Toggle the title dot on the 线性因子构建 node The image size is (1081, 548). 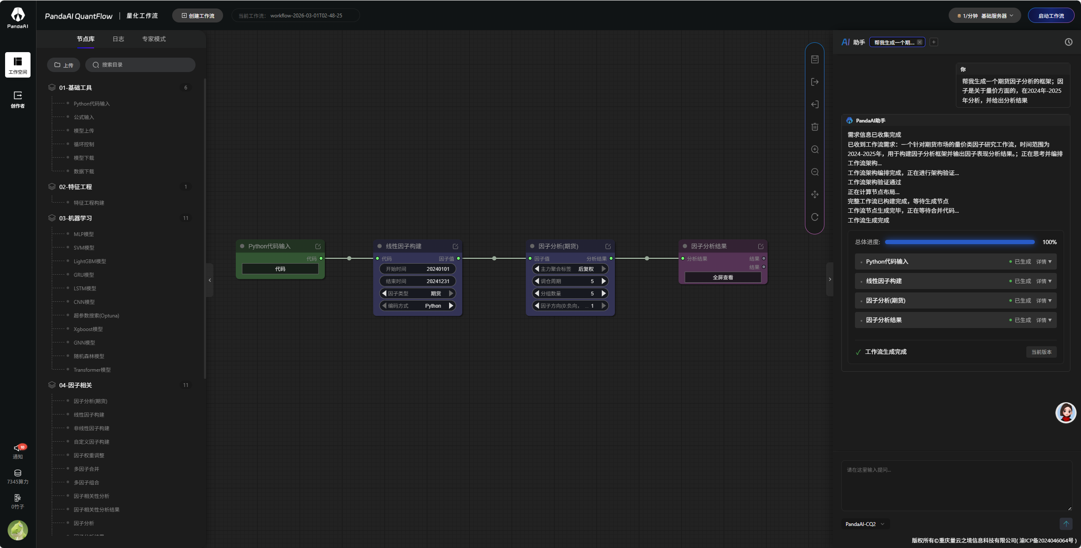[x=380, y=246]
